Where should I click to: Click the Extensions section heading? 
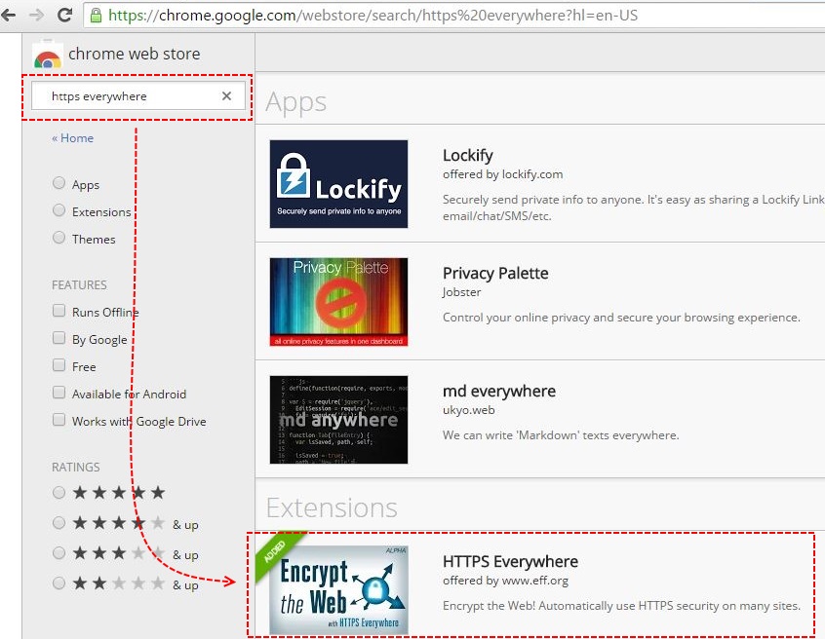click(332, 507)
